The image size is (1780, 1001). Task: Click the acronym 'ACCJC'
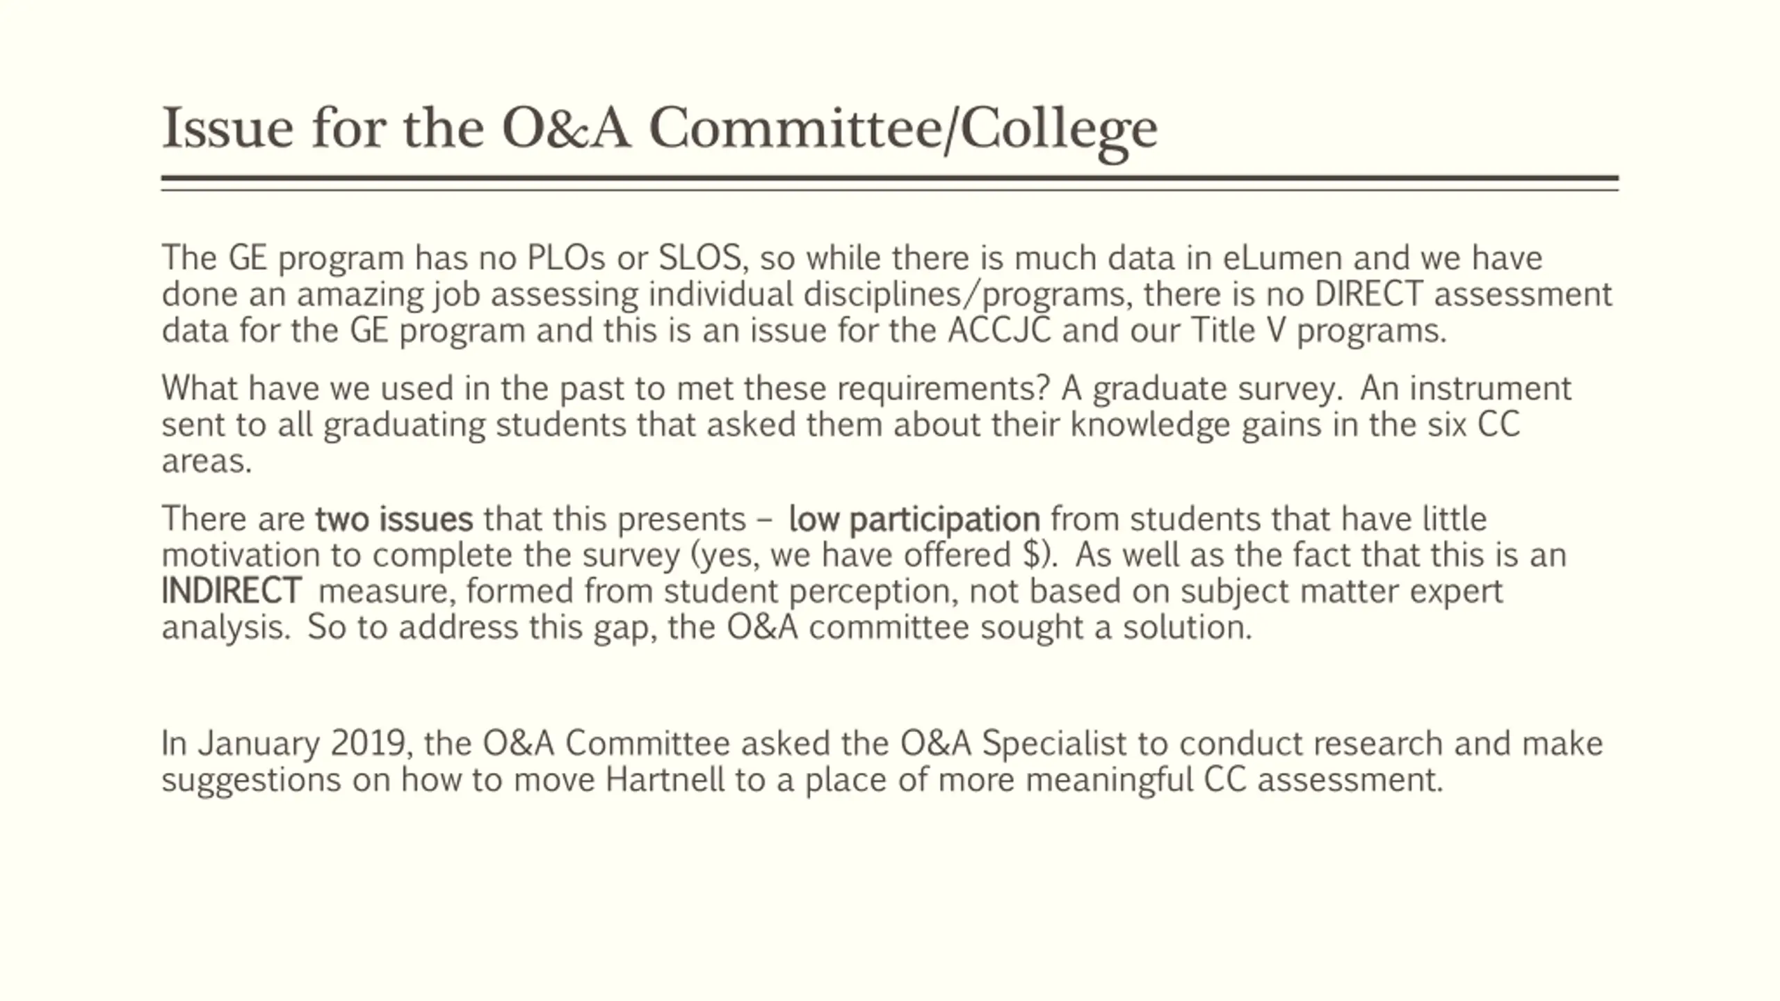tap(998, 331)
